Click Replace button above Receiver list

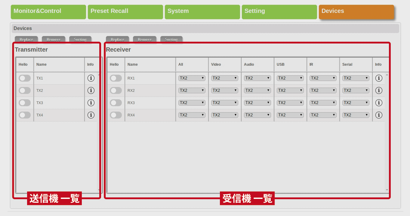pyautogui.click(x=117, y=40)
